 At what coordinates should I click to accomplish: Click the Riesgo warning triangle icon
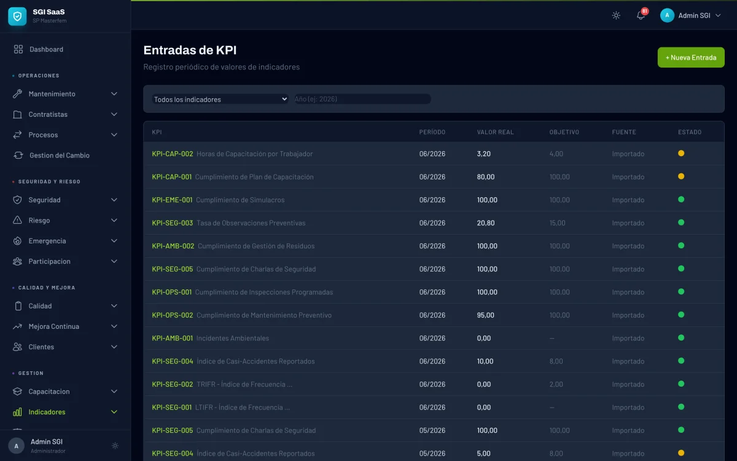point(18,220)
